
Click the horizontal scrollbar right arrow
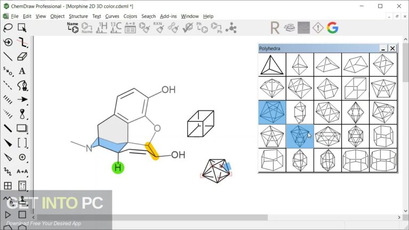pyautogui.click(x=399, y=217)
